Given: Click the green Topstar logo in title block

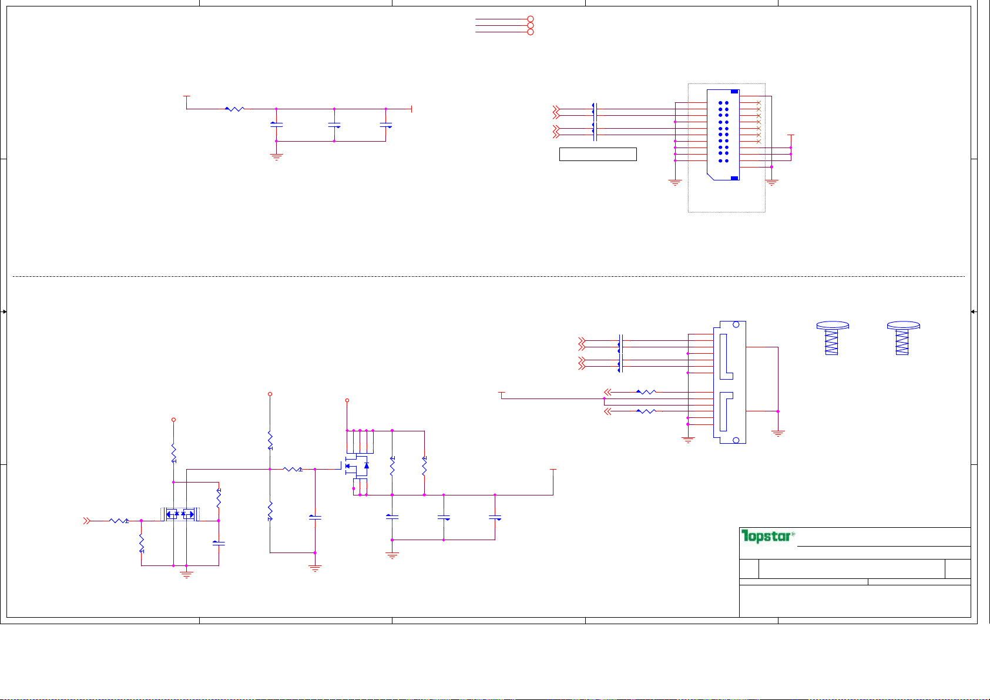Looking at the screenshot, I should [767, 536].
